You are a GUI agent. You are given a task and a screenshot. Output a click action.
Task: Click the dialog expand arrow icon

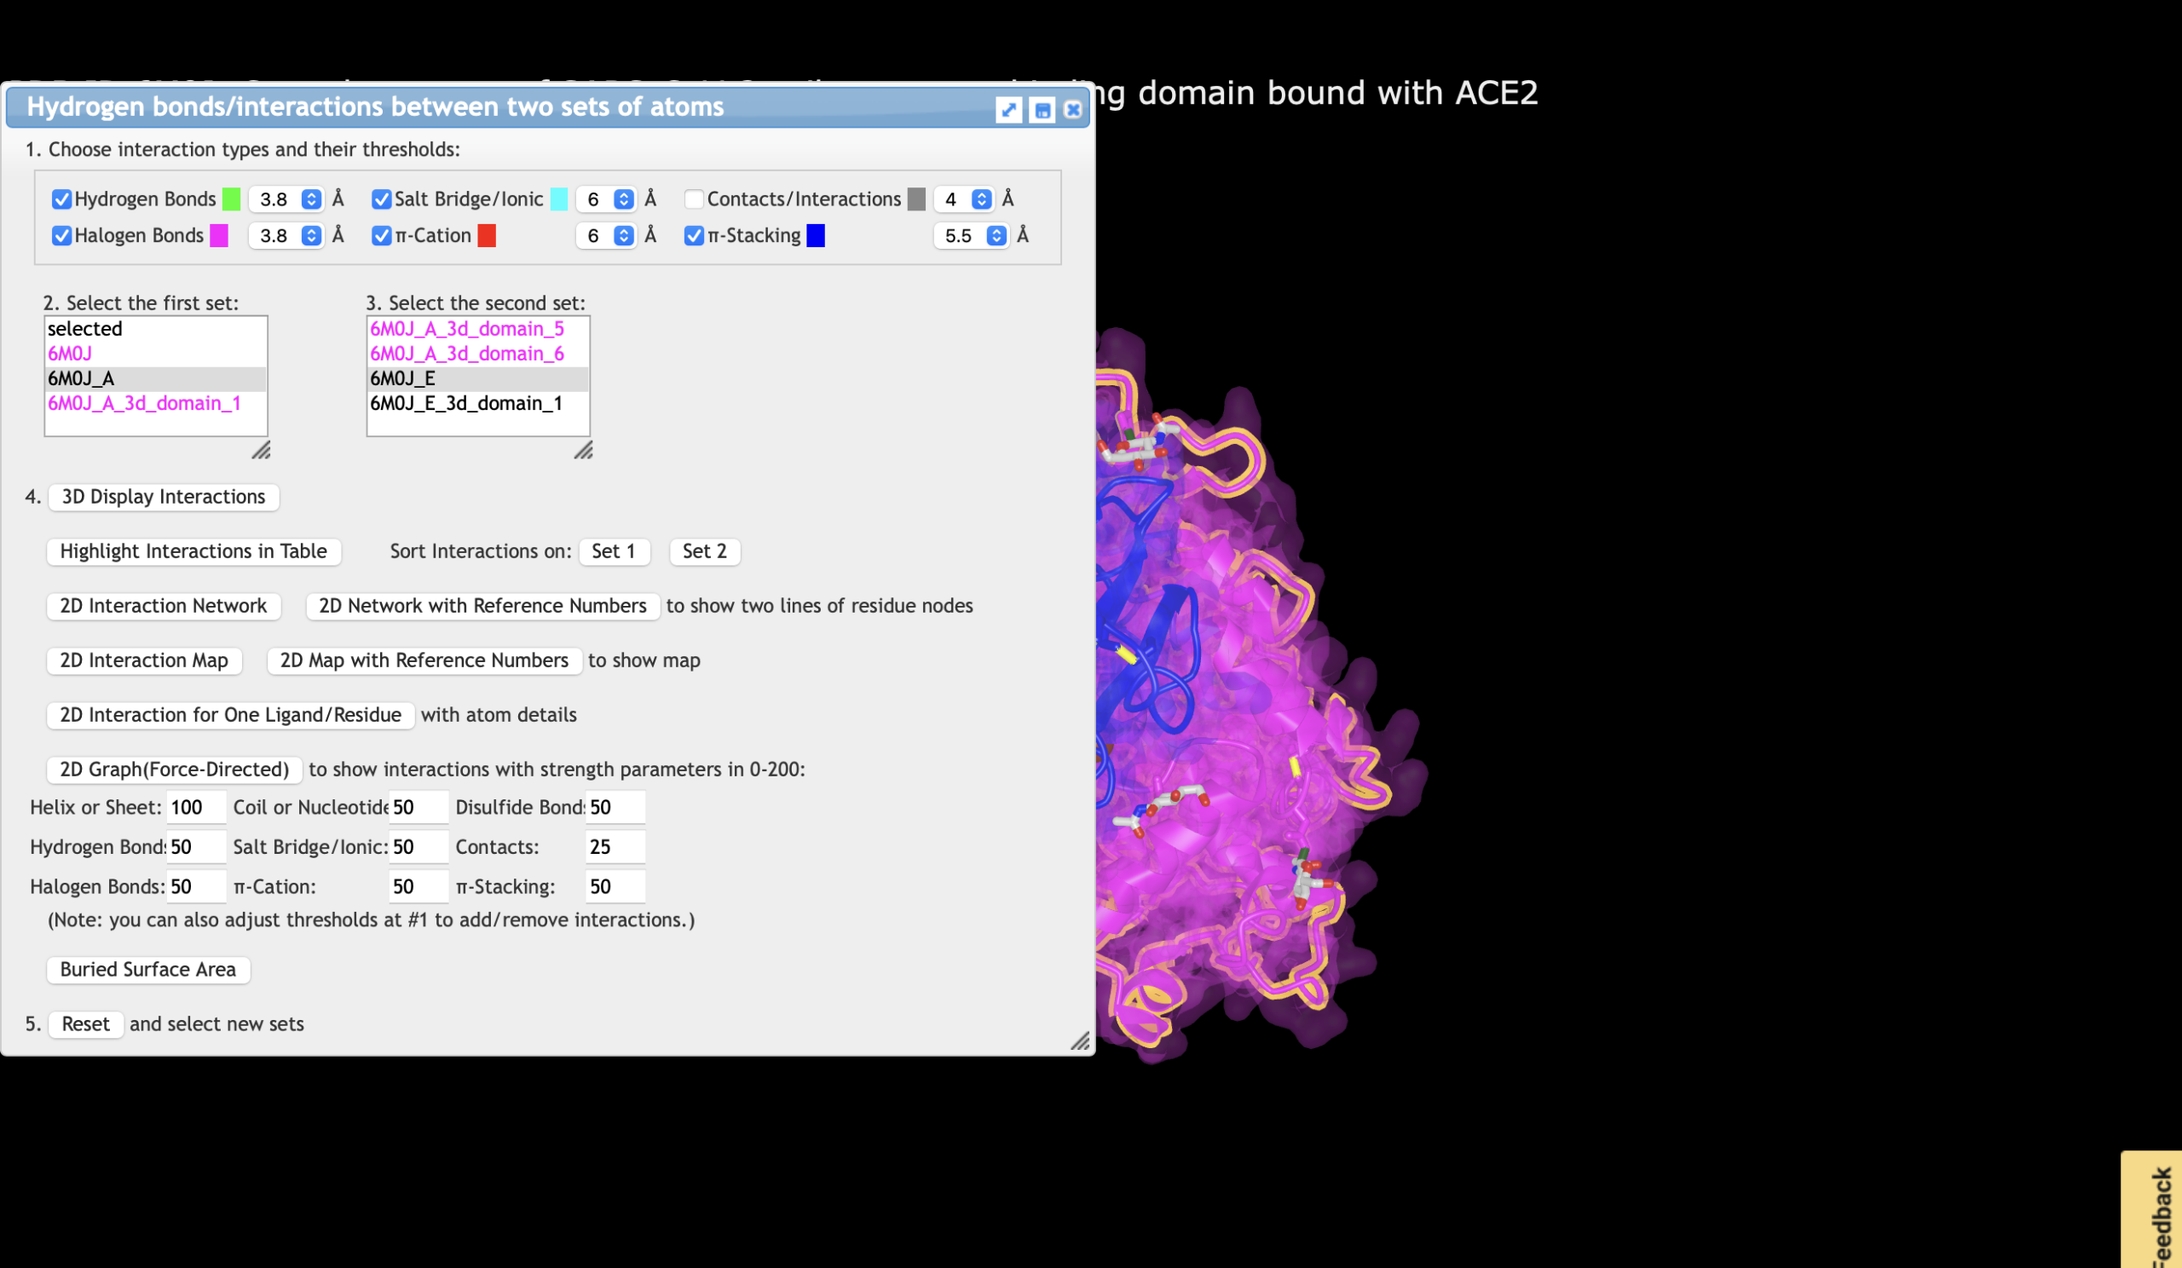coord(1007,110)
